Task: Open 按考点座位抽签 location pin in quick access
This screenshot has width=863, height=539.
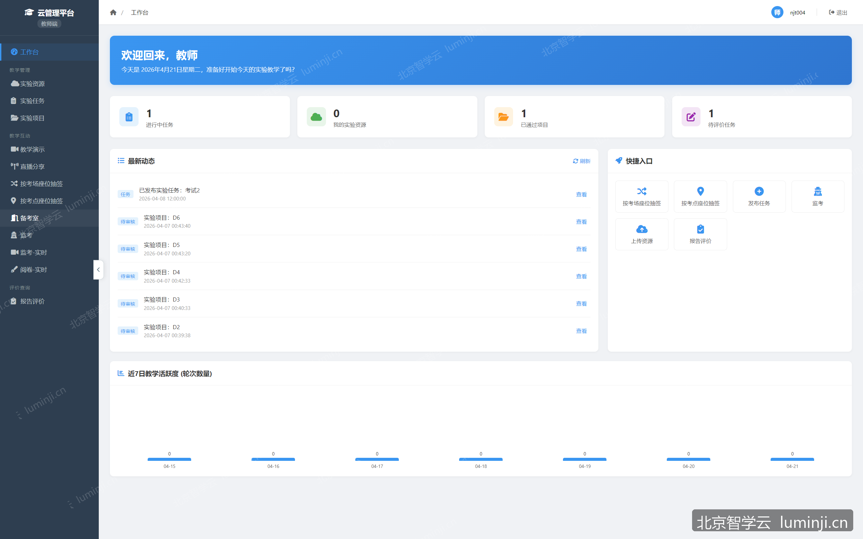Action: tap(701, 191)
